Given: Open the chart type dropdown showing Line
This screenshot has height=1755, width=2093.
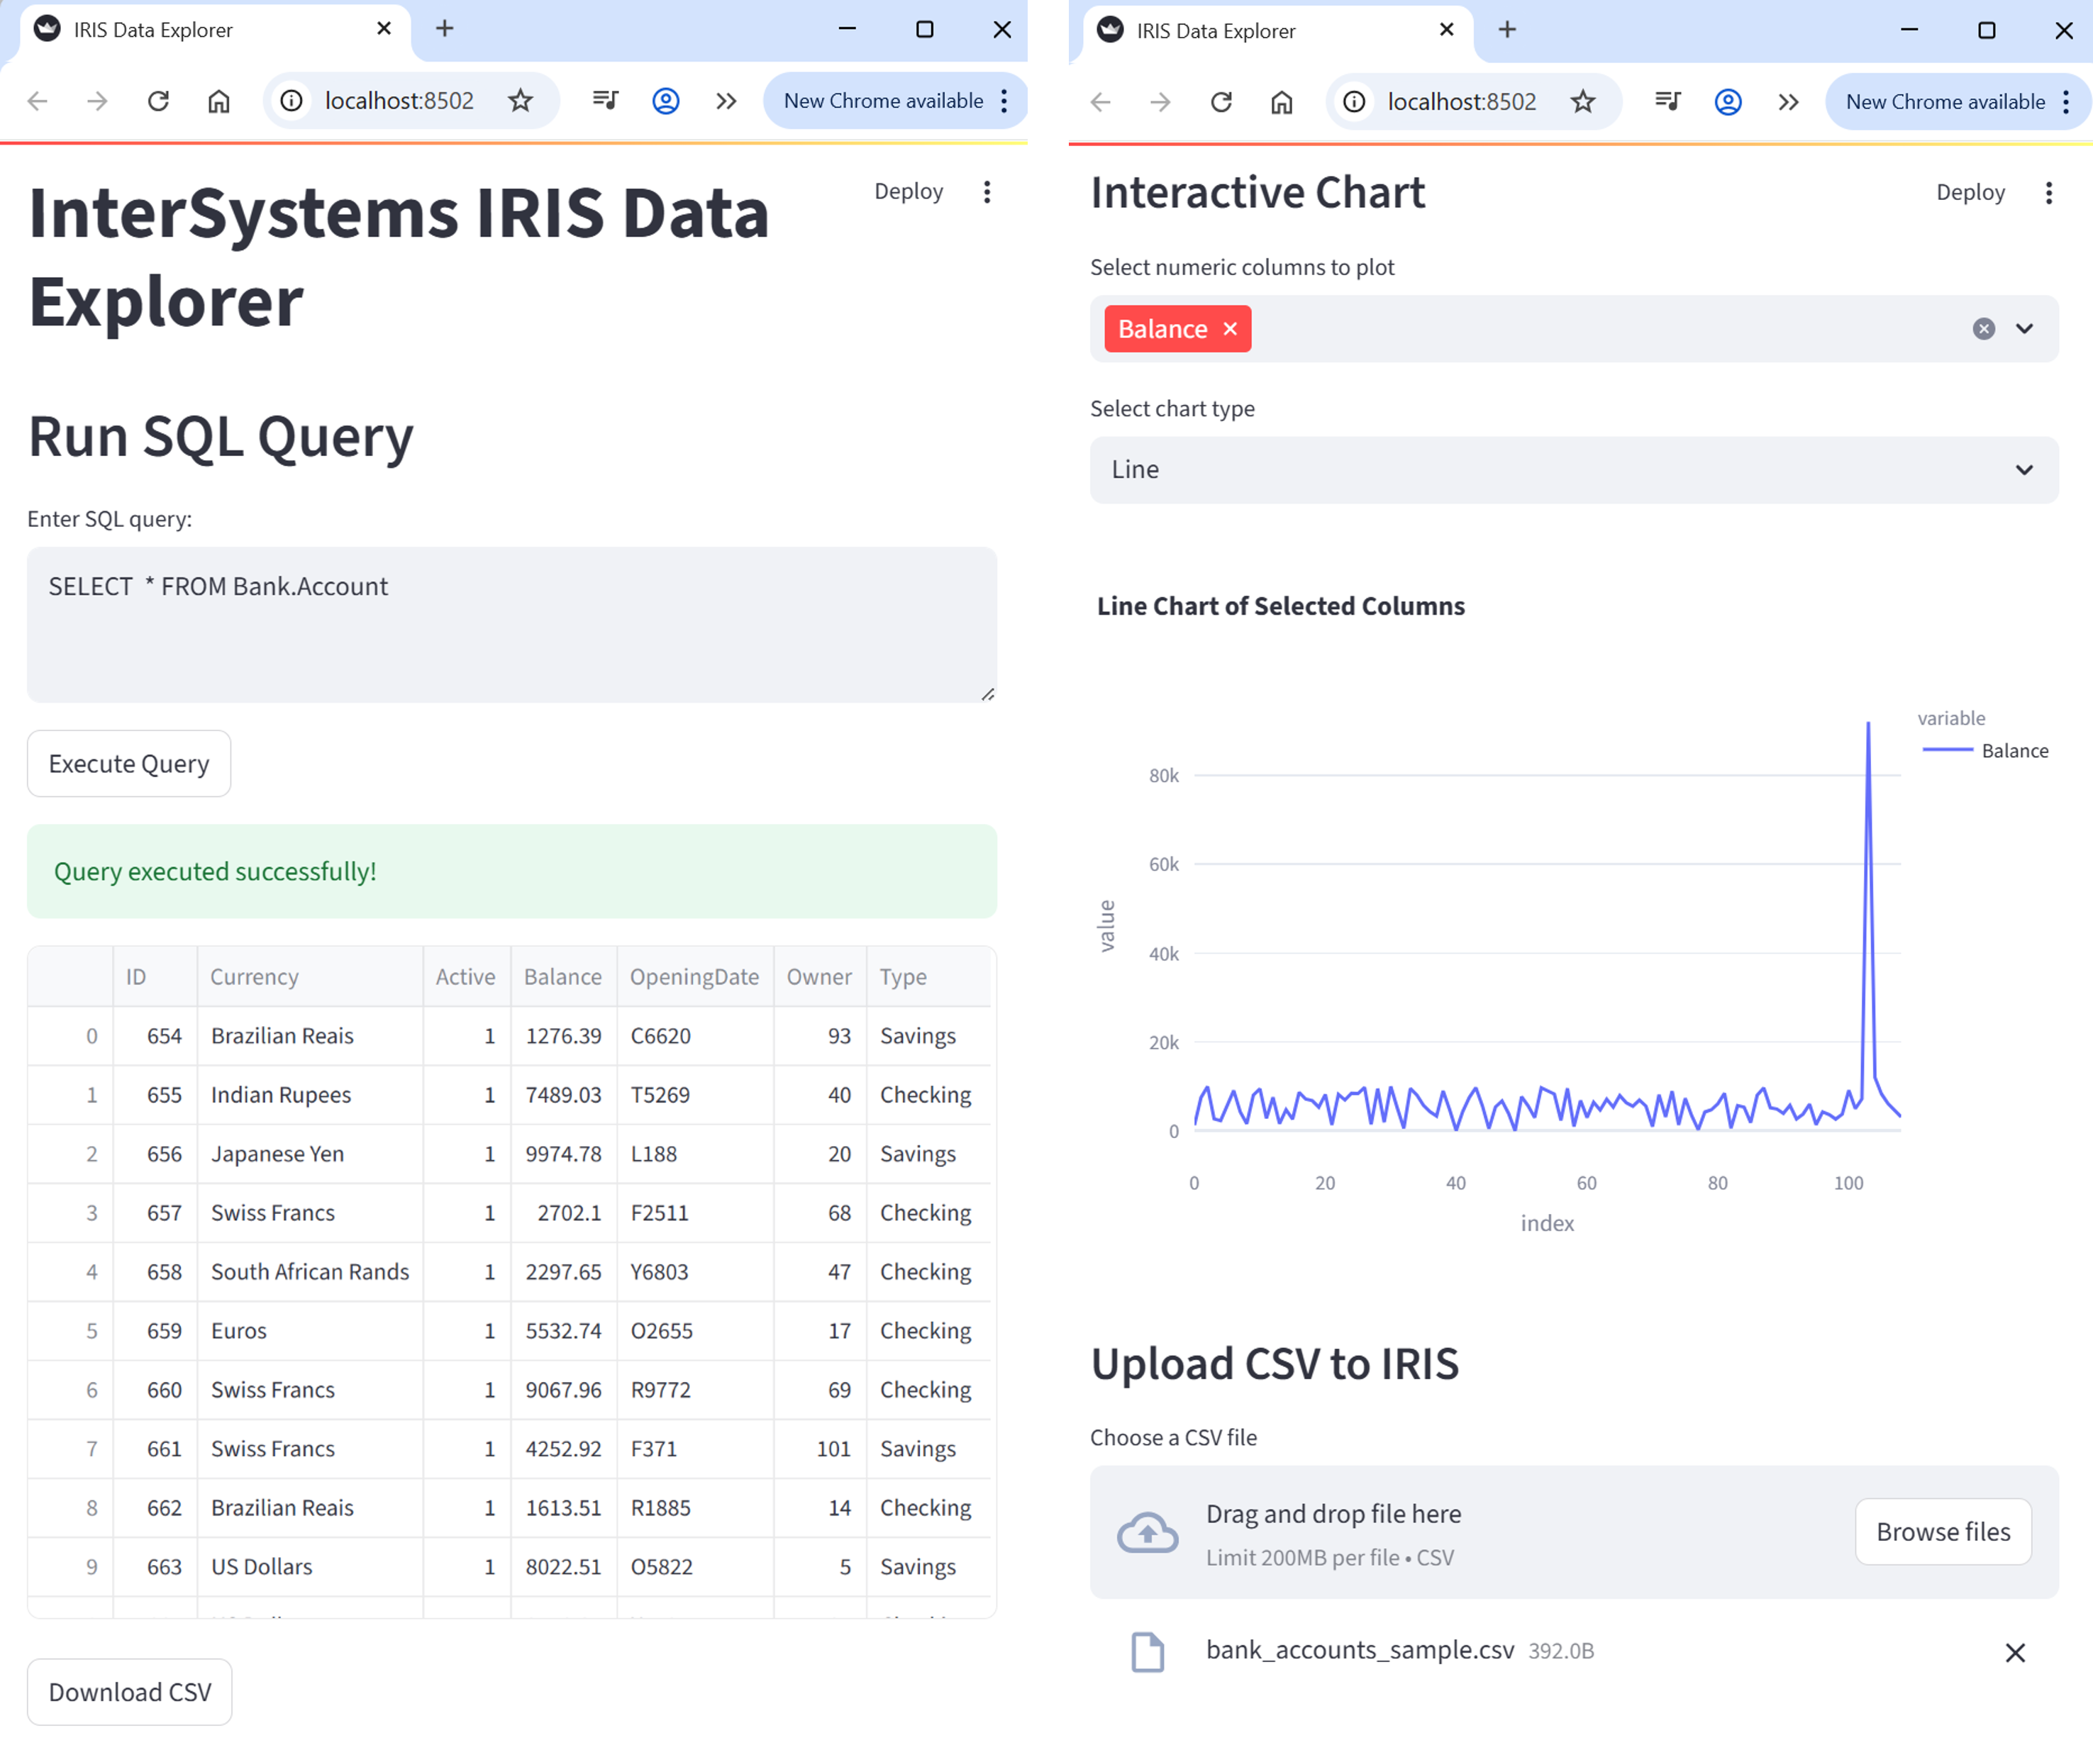Looking at the screenshot, I should [x=1572, y=469].
